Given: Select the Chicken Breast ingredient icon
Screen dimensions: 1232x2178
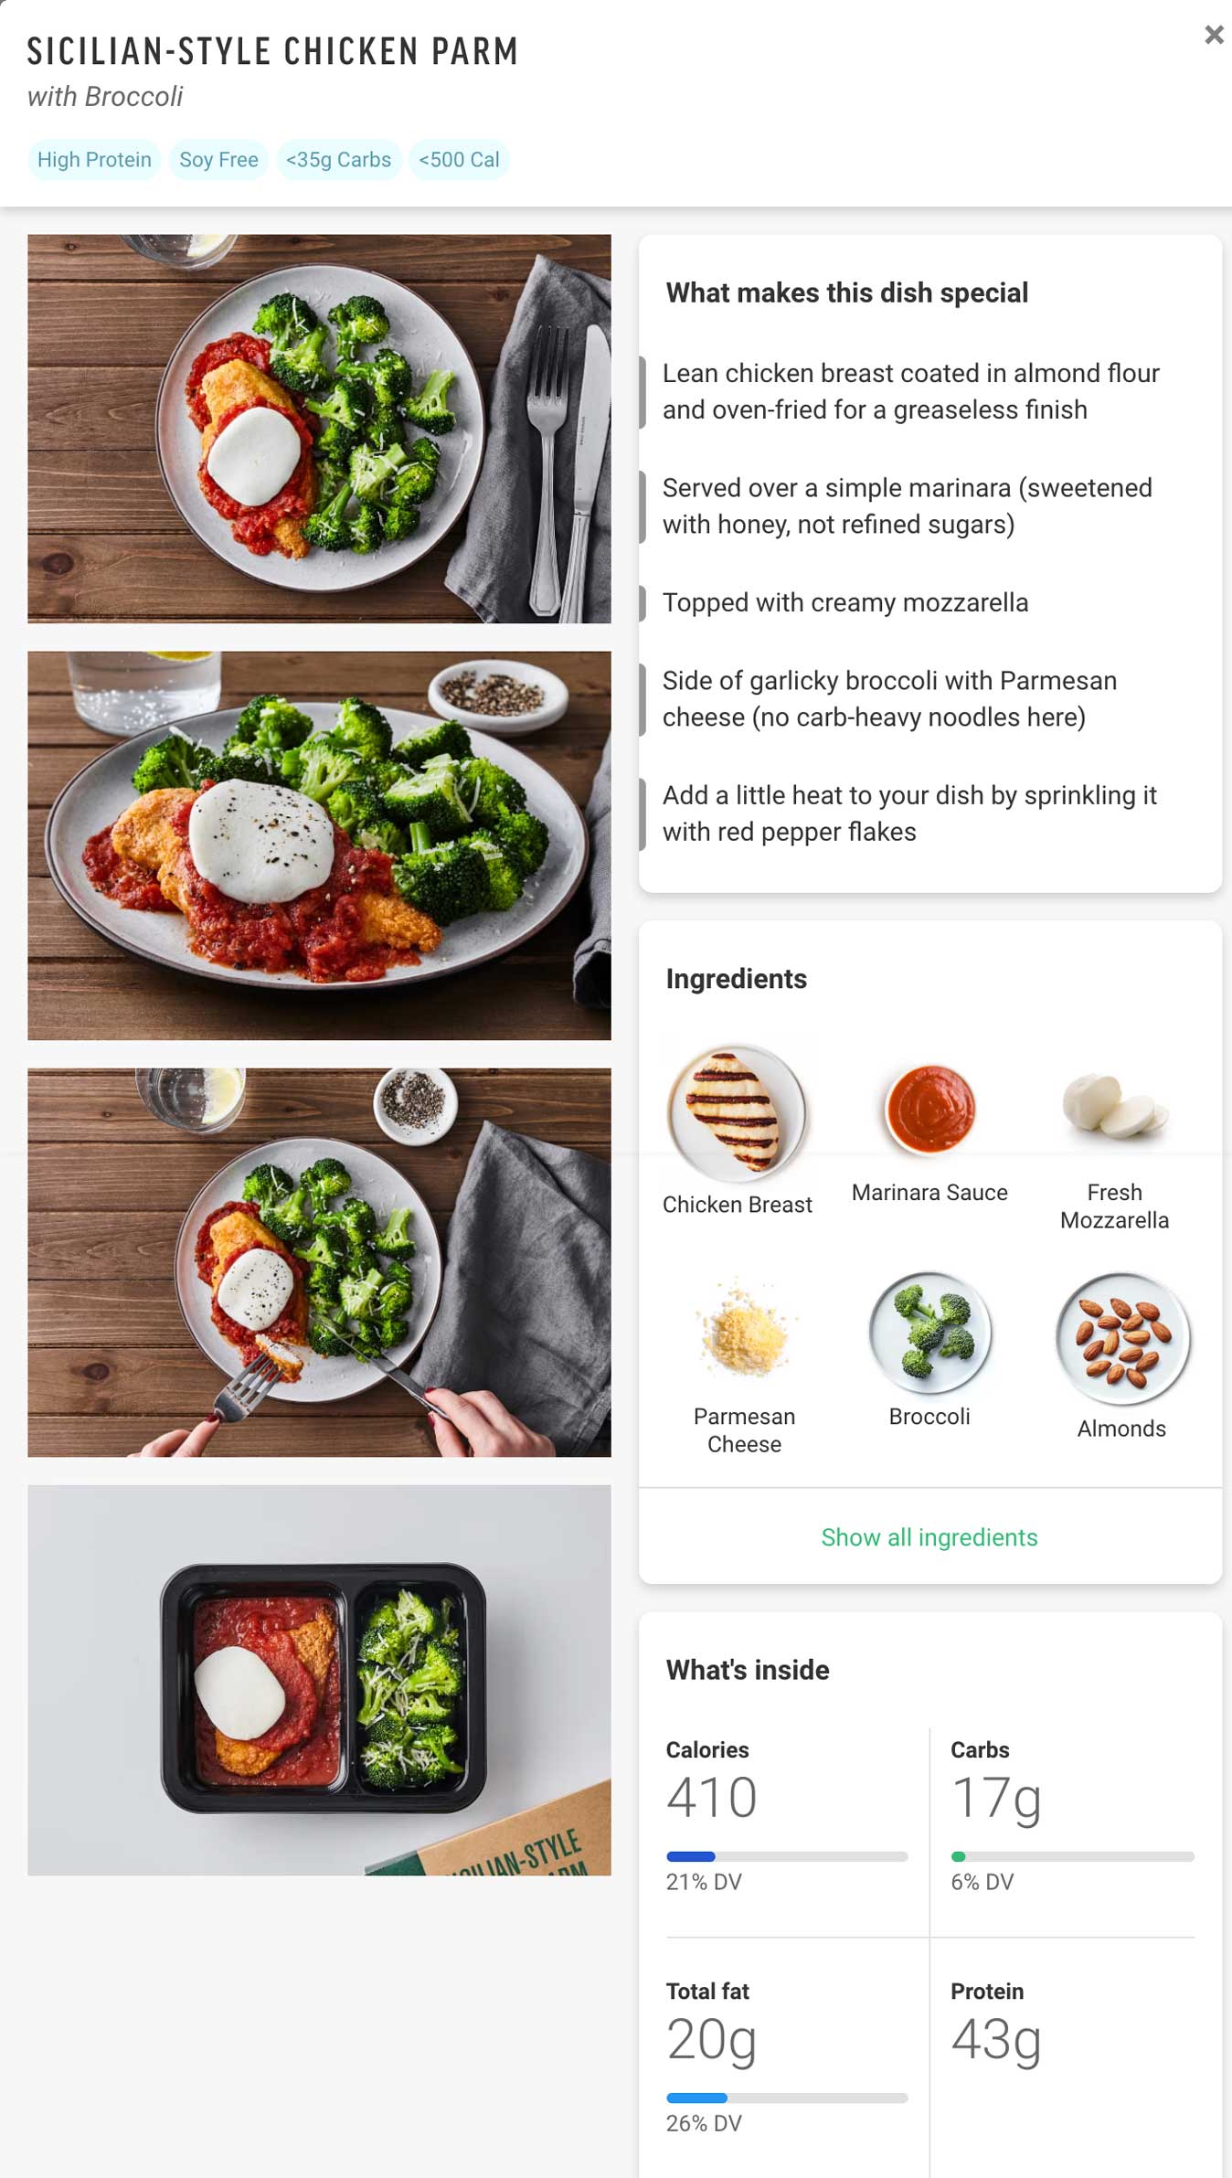Looking at the screenshot, I should tap(737, 1113).
